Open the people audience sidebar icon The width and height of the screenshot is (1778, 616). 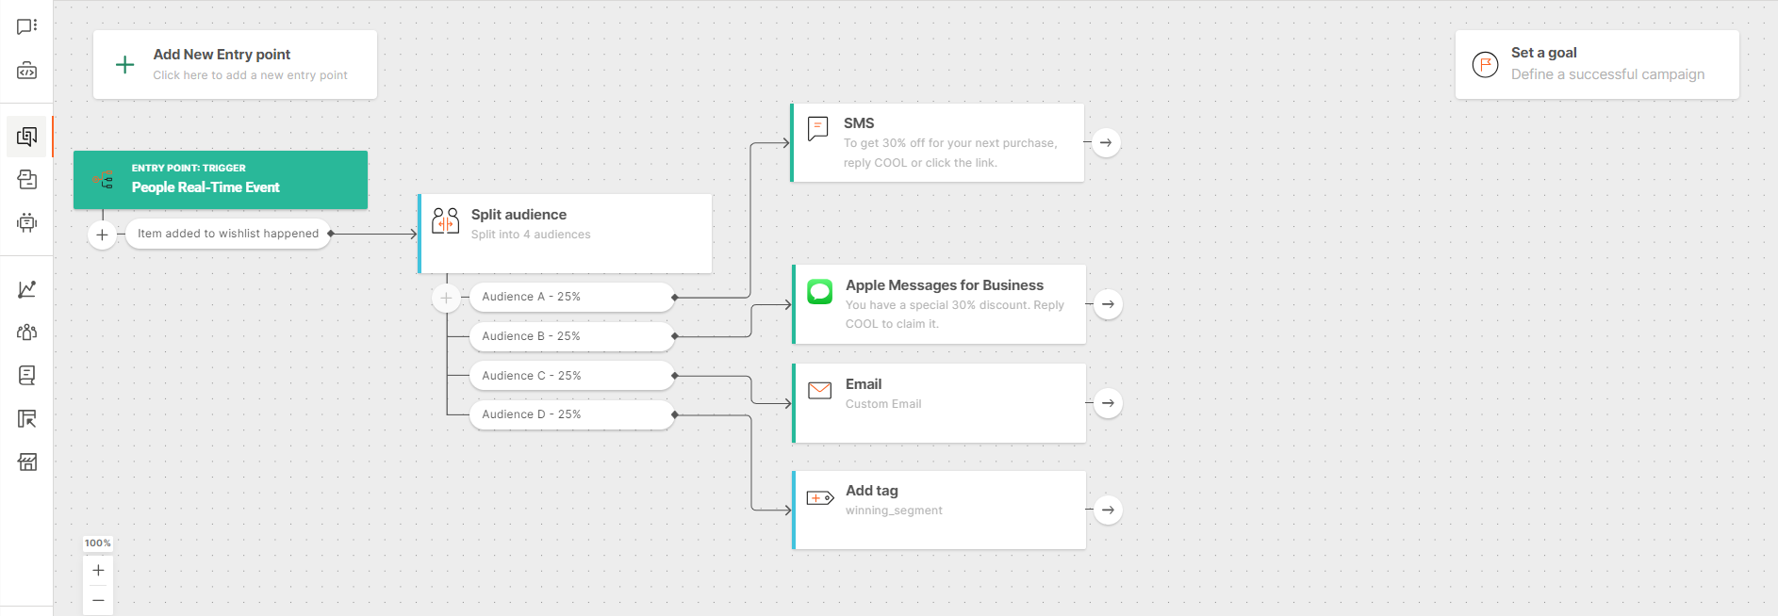point(26,332)
